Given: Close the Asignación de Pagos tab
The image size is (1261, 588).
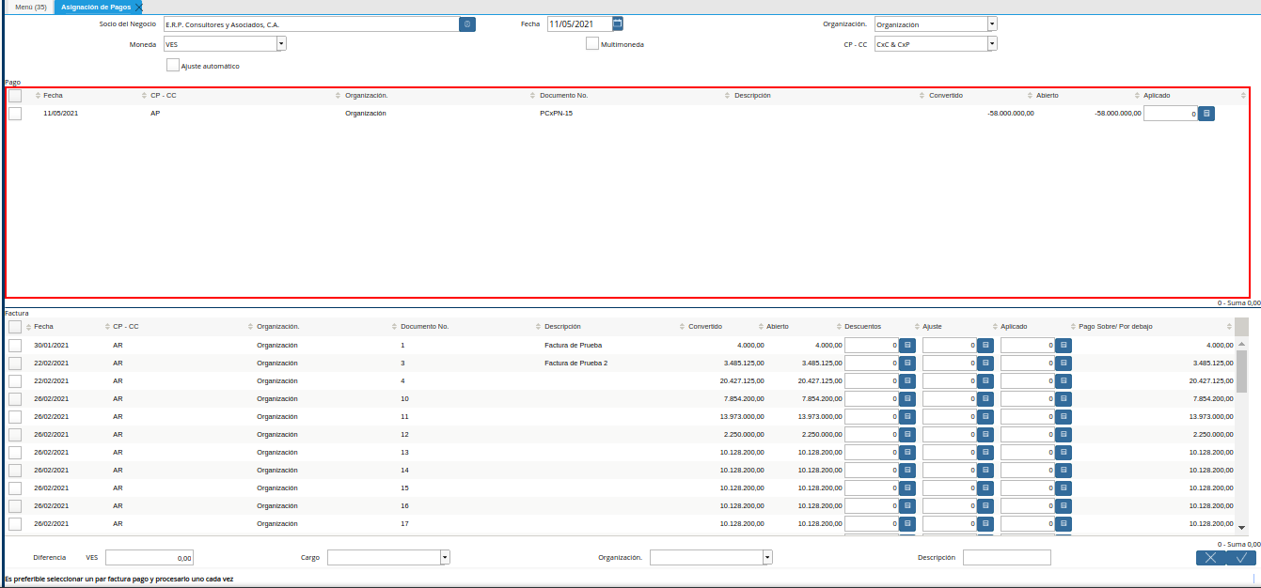Looking at the screenshot, I should click(139, 8).
